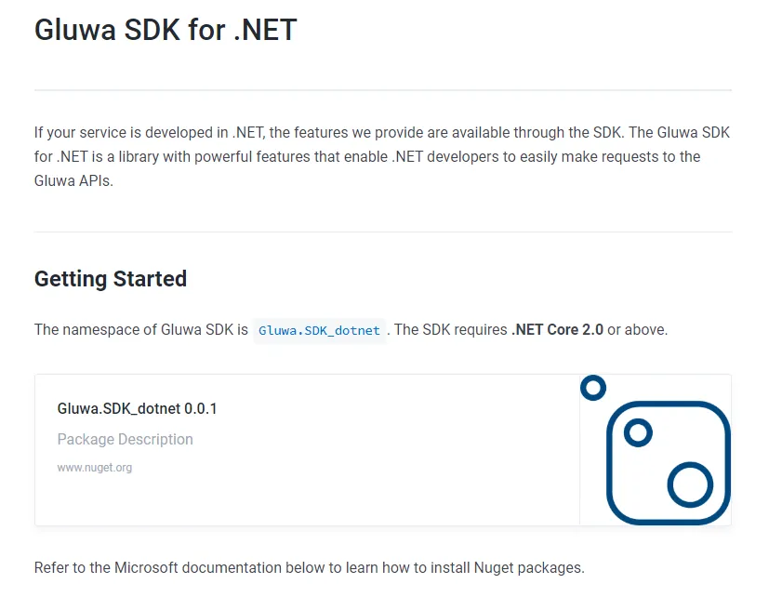Click the bold .NET Core 2.0 text

(x=557, y=330)
